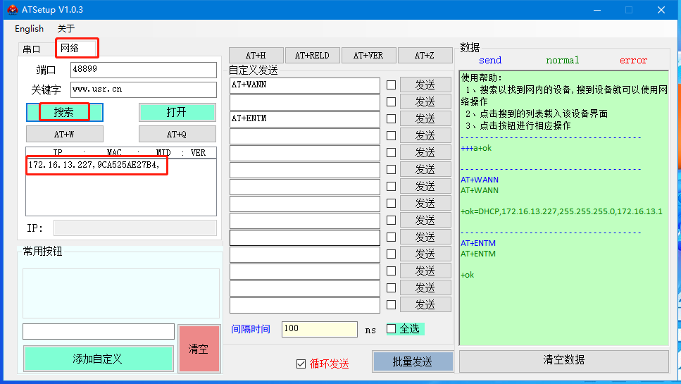Switch to the 串口 tab
This screenshot has width=681, height=384.
[x=32, y=49]
